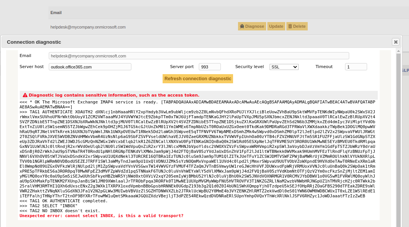Click the Email section header

(x=56, y=13)
